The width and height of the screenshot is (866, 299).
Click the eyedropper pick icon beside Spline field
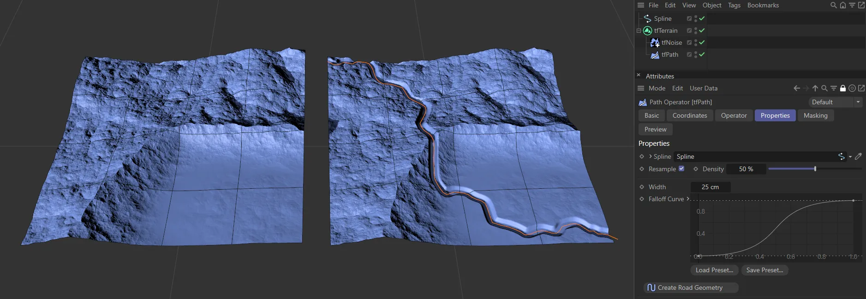(858, 156)
